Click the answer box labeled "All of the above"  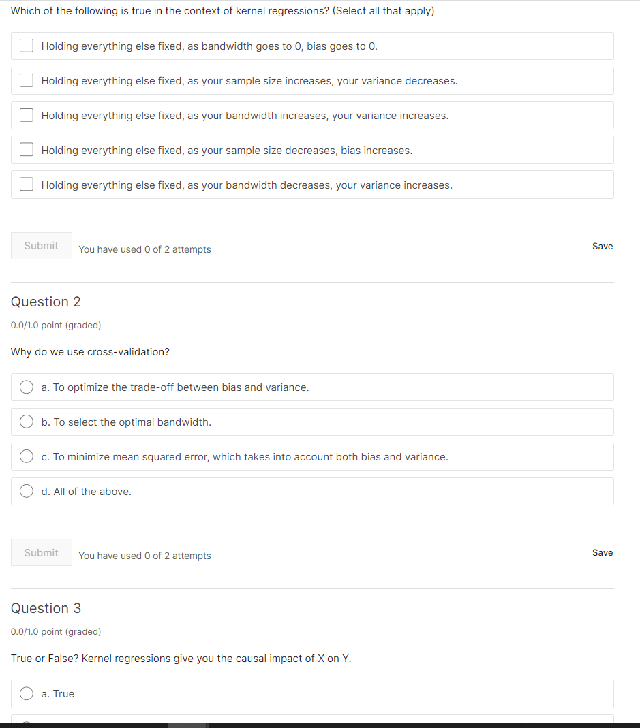point(312,491)
